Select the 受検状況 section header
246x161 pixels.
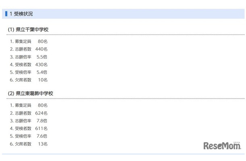click(24, 14)
